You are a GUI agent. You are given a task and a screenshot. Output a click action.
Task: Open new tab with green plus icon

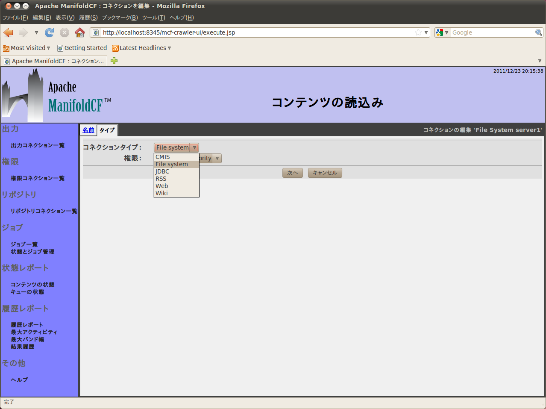click(114, 61)
